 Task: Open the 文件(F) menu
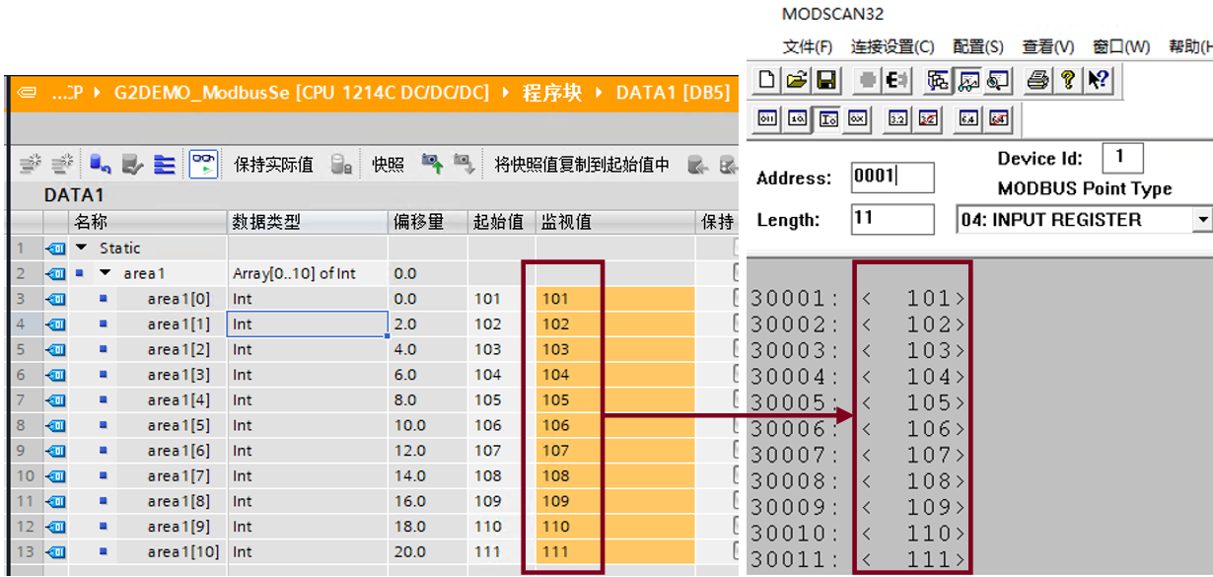[807, 46]
